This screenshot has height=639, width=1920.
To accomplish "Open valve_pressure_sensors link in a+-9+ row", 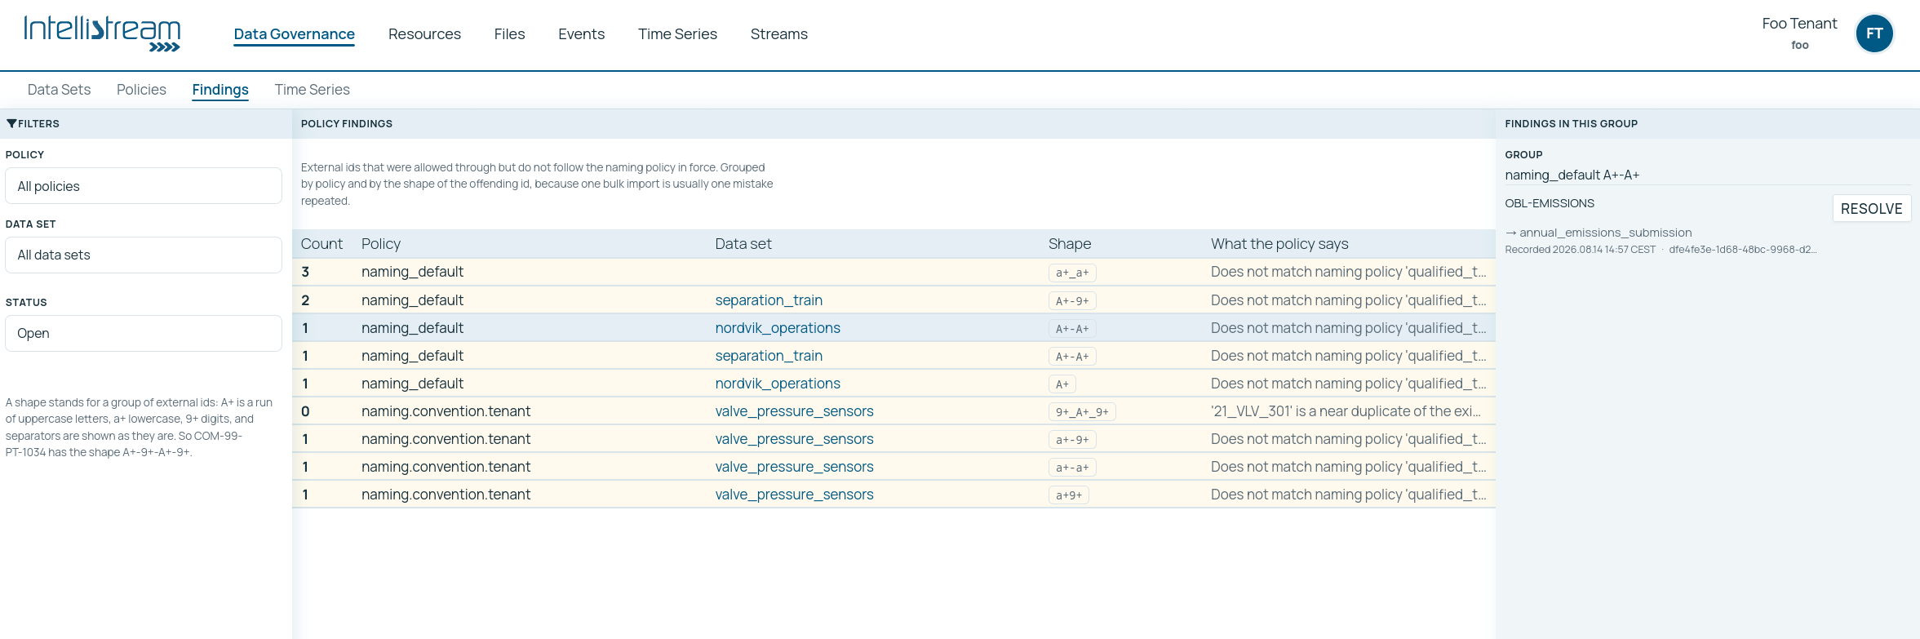I will [794, 438].
